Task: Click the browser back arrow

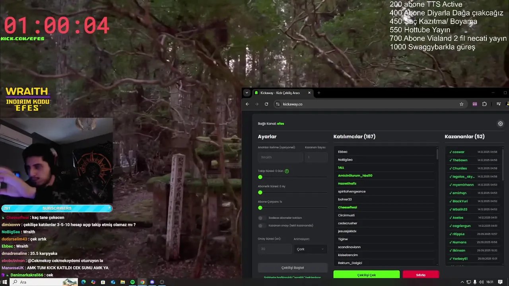Action: 247,104
